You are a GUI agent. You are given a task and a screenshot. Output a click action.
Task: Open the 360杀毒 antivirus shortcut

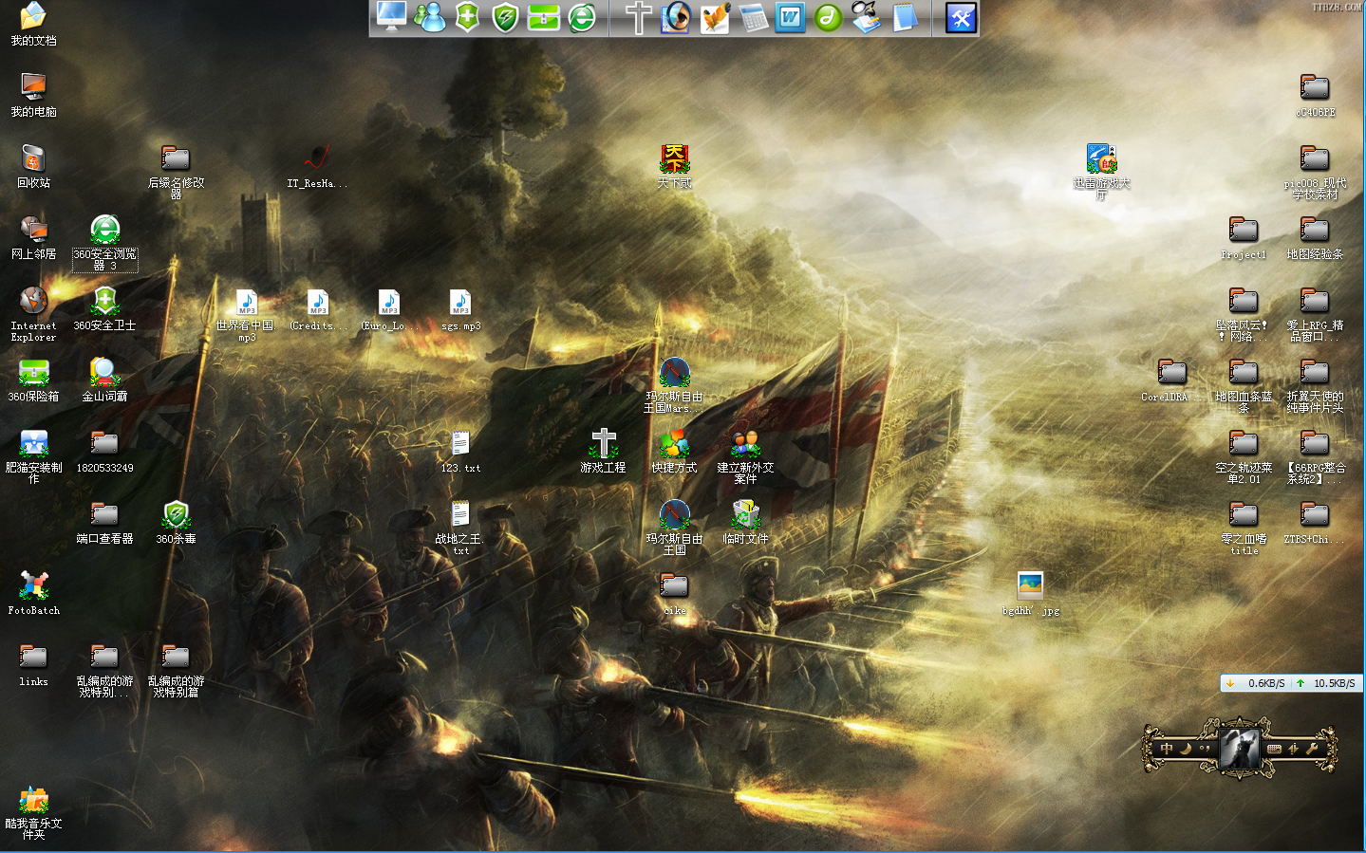point(176,522)
